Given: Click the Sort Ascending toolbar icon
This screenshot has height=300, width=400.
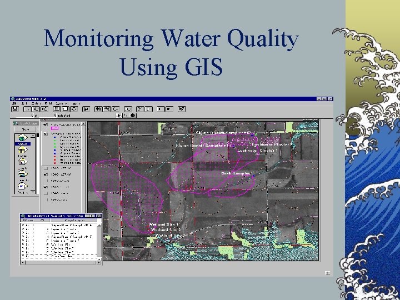Looking at the screenshot, I should (161, 109).
